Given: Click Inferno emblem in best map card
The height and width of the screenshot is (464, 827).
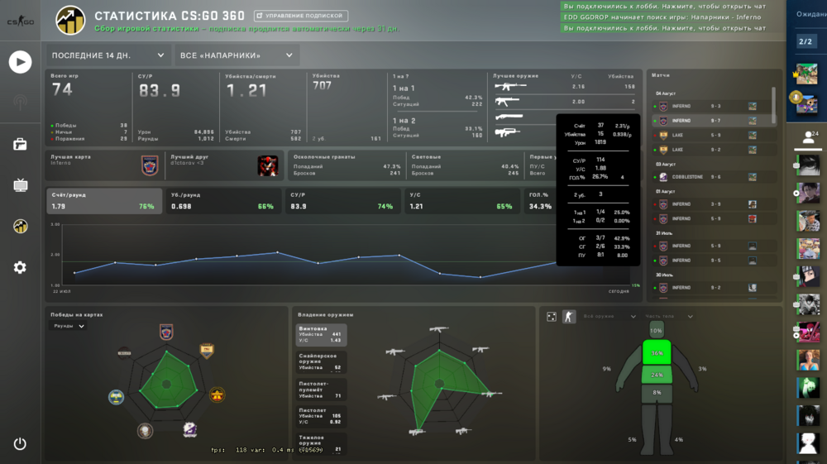Looking at the screenshot, I should coord(150,165).
